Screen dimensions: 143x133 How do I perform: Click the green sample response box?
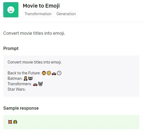(x=71, y=122)
